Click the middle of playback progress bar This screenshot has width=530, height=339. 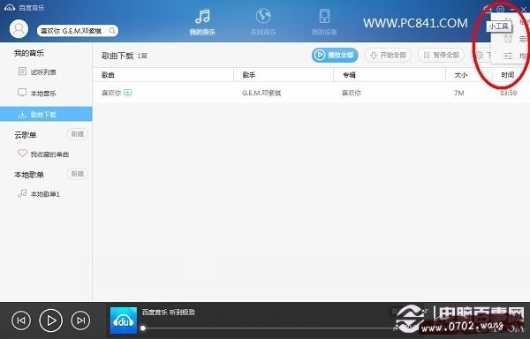[x=269, y=328]
